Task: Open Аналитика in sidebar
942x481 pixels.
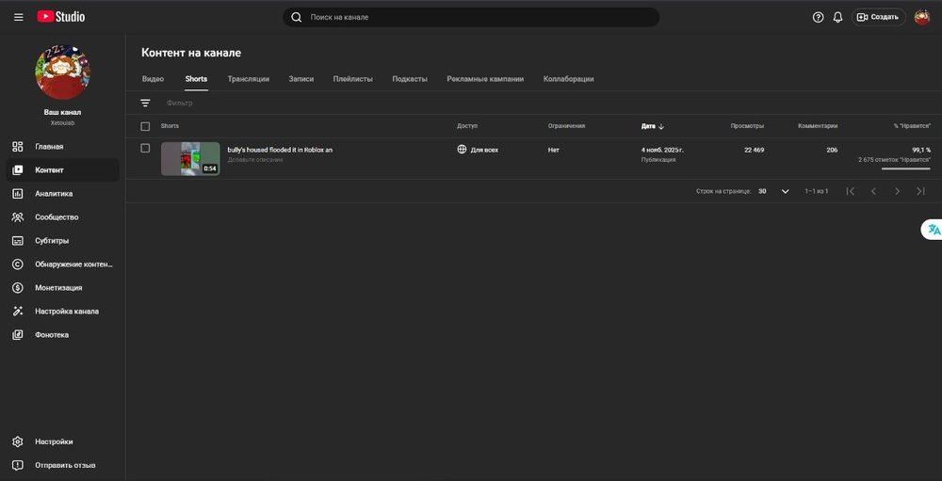Action: pyautogui.click(x=62, y=193)
